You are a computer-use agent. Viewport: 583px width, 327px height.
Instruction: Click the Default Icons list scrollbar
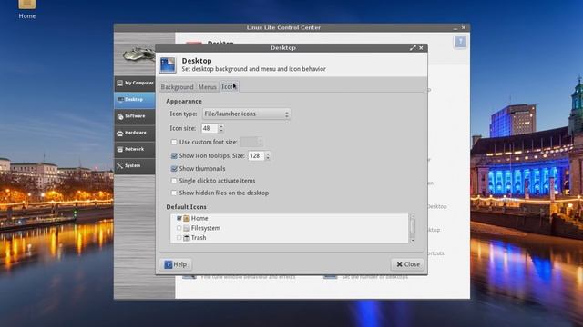(x=412, y=226)
